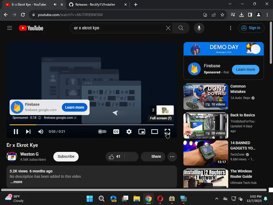Screen dimensions: 273x205
Task: Open ad info icon next to Sponsored
Action: point(39,118)
